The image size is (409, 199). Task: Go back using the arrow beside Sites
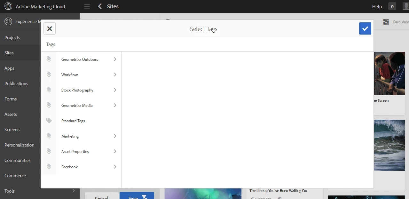click(x=100, y=6)
